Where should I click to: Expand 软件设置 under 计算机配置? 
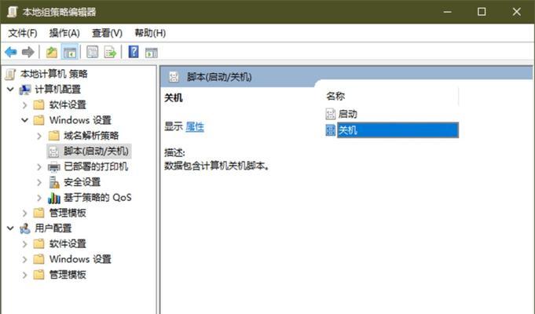[x=24, y=105]
